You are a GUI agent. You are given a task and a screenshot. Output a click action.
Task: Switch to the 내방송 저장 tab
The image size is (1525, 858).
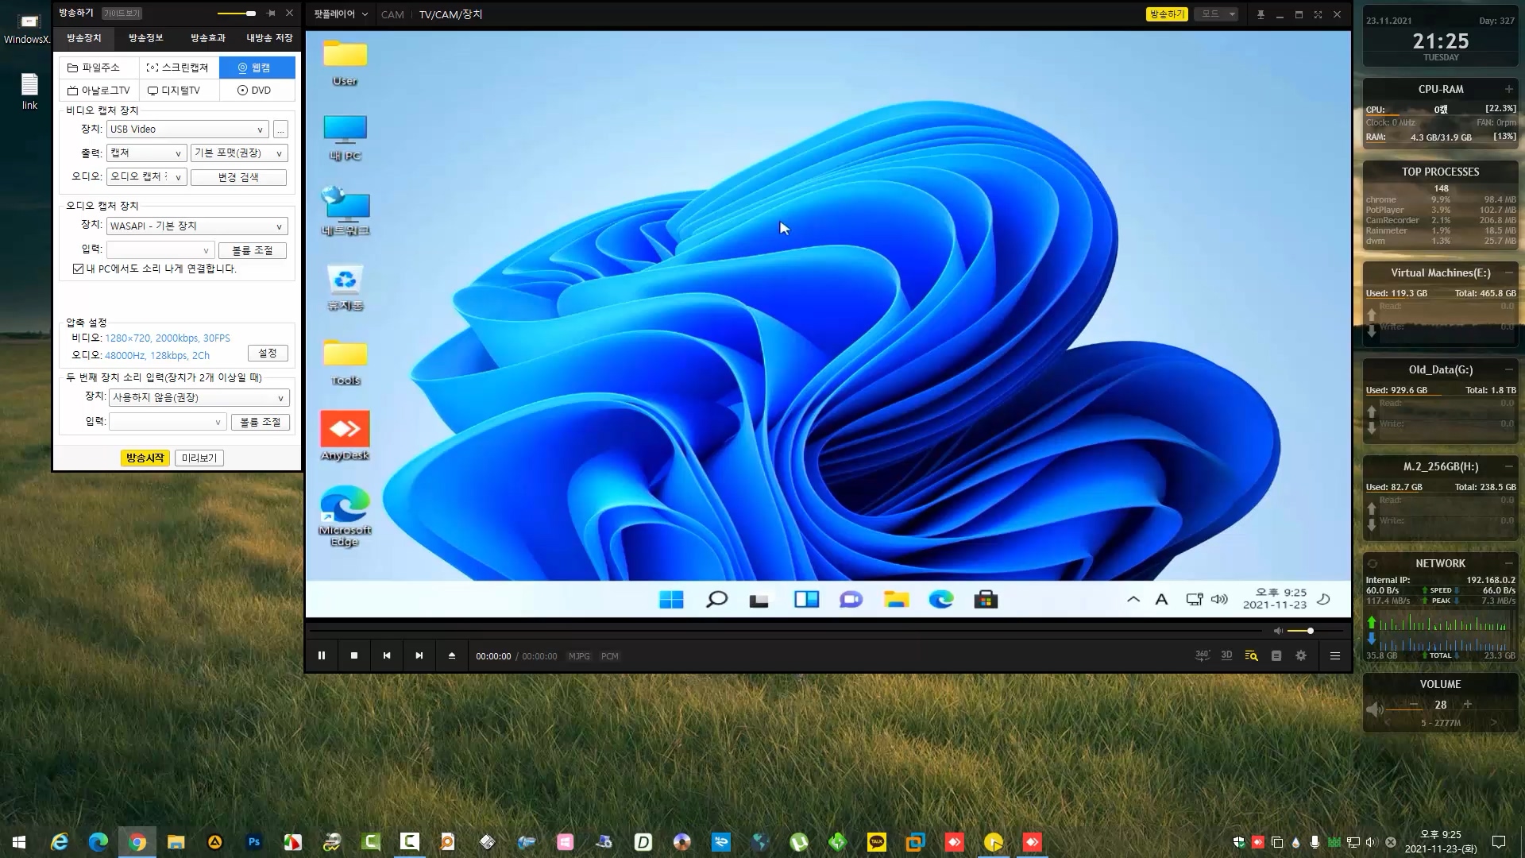[269, 38]
